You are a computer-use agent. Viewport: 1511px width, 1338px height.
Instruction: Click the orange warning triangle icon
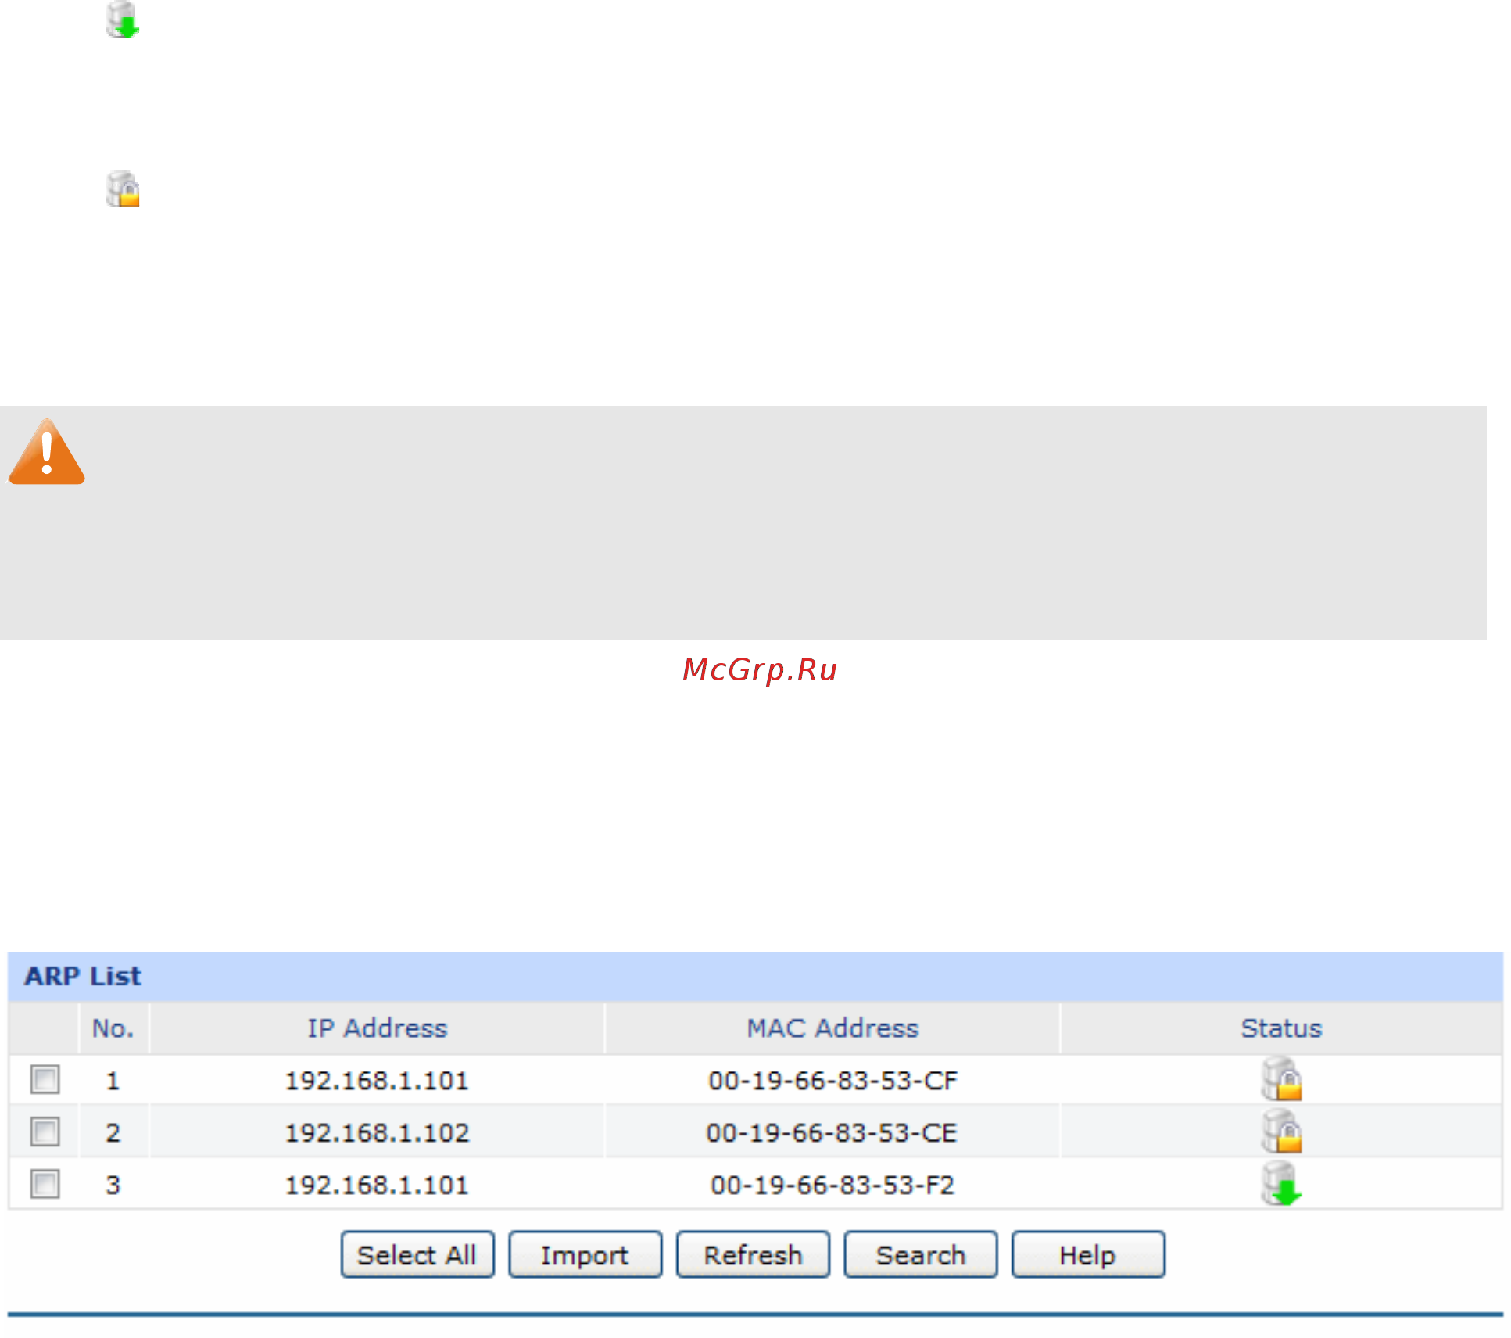[x=46, y=452]
